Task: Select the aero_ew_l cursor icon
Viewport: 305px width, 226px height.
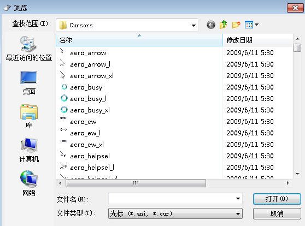Action: [63, 129]
